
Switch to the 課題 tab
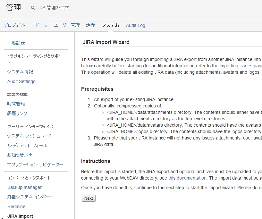pos(90,25)
